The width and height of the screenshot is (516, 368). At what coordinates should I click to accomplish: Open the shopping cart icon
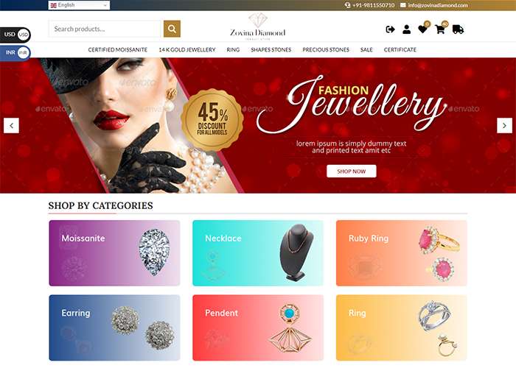(x=439, y=29)
